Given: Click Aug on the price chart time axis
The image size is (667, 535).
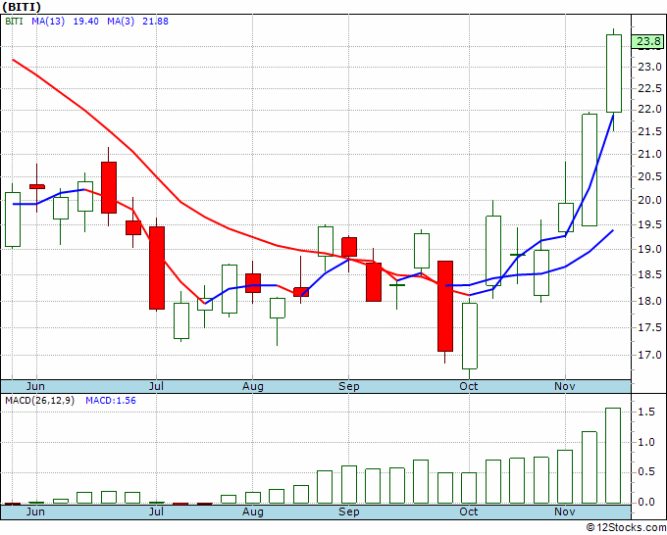Looking at the screenshot, I should coord(253,386).
